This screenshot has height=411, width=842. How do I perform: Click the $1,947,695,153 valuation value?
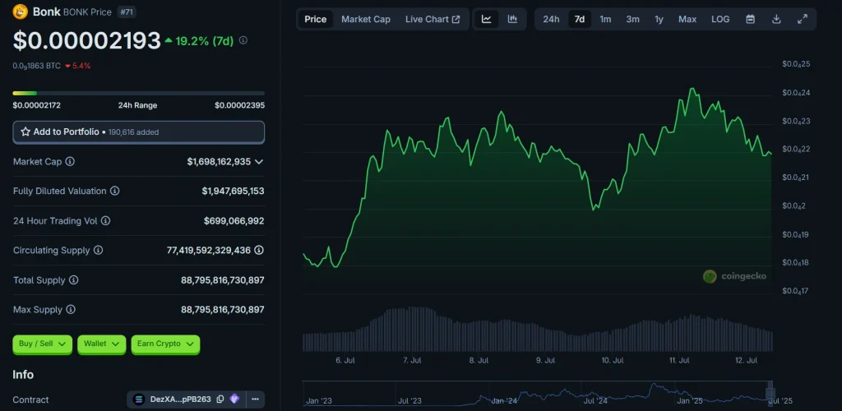coord(233,191)
